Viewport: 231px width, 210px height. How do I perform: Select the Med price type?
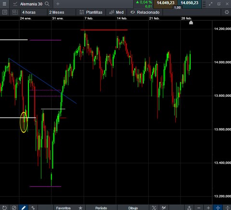tap(116, 13)
